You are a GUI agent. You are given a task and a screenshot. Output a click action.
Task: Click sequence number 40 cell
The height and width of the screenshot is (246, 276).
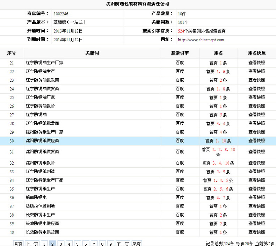click(x=12, y=232)
